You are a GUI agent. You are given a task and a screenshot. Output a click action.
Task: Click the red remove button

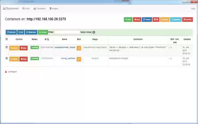187,20
